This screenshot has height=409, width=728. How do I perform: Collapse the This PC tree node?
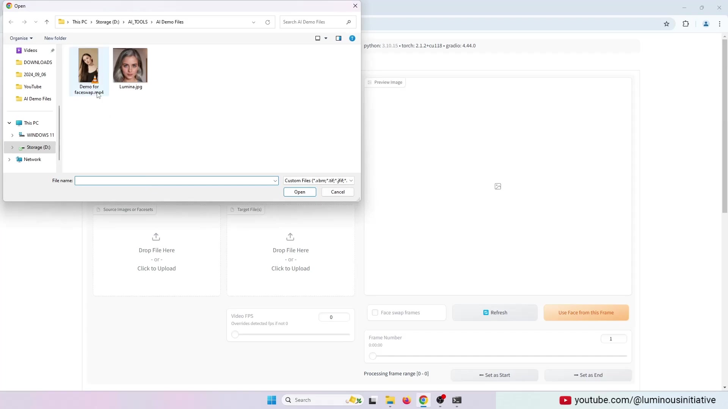(9, 123)
